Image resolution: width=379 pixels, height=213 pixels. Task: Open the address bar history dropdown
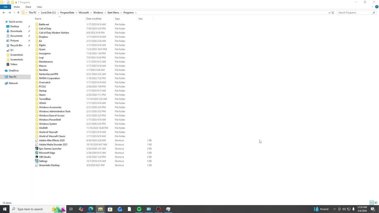(x=329, y=13)
